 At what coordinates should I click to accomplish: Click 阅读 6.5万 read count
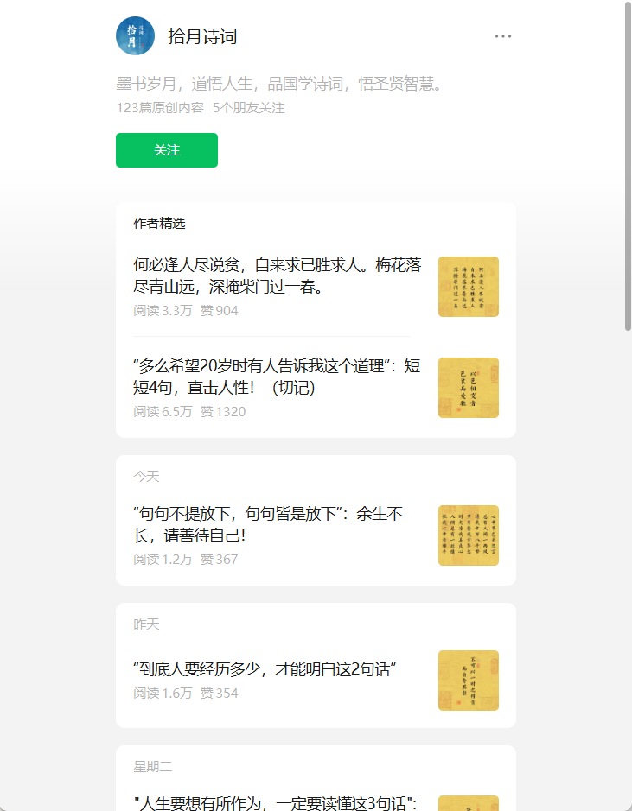coord(163,411)
